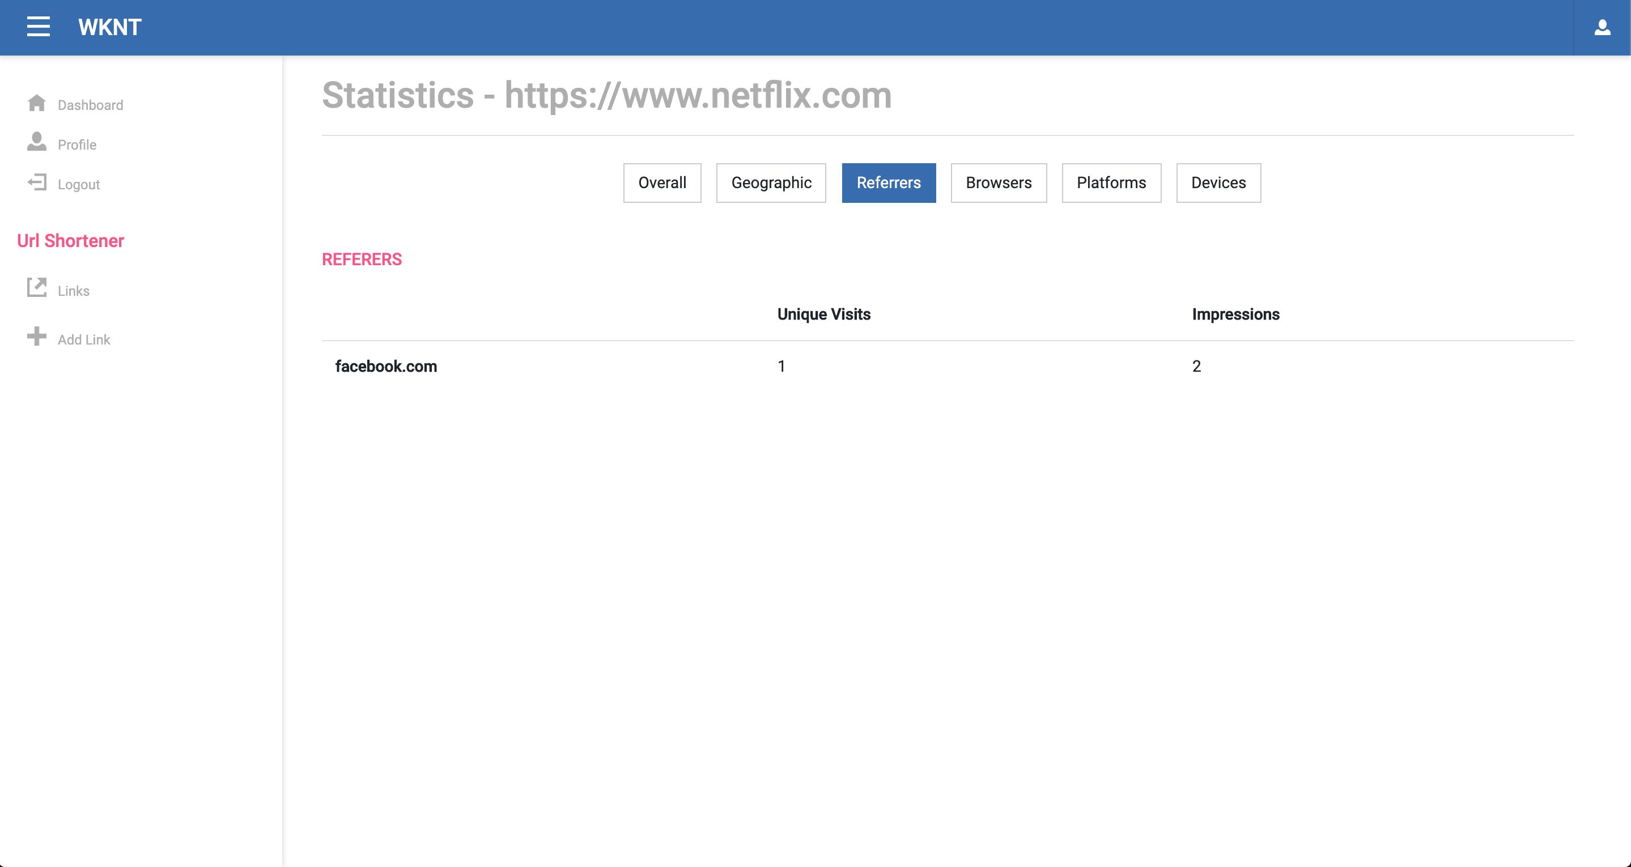Open the user account icon

[1602, 27]
